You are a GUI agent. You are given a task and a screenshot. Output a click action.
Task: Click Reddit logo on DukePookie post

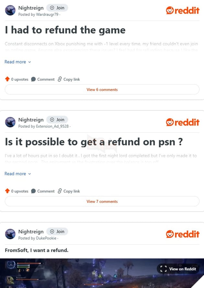pos(183,234)
